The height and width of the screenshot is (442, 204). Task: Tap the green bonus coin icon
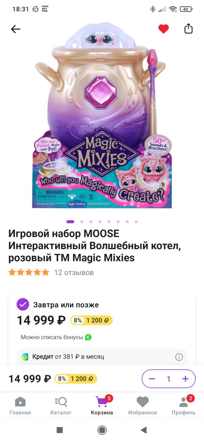88,337
